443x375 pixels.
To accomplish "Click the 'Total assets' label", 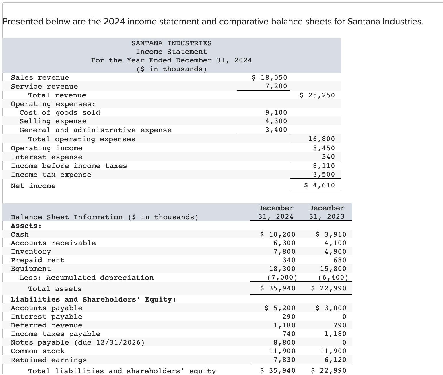I will [x=55, y=289].
